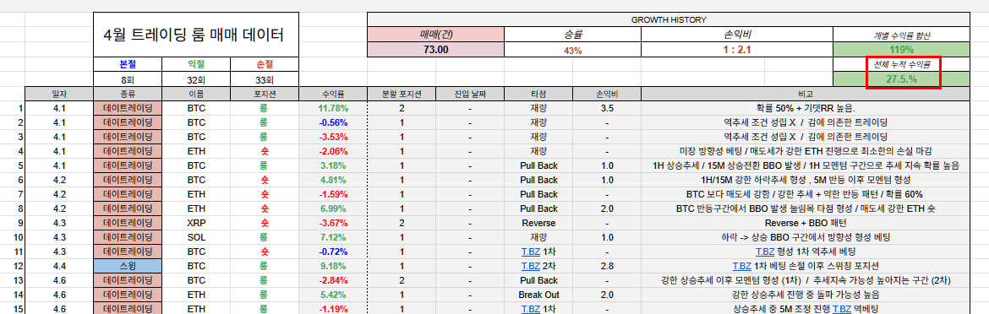This screenshot has width=989, height=314.
Task: Select the '1 : 2.1' ratio cell
Action: [737, 50]
